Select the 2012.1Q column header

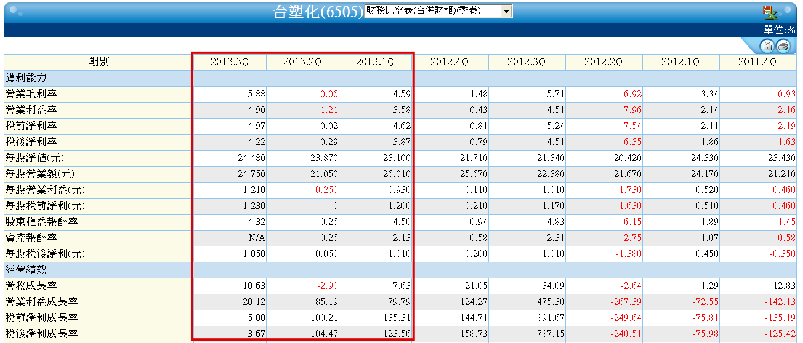click(680, 62)
